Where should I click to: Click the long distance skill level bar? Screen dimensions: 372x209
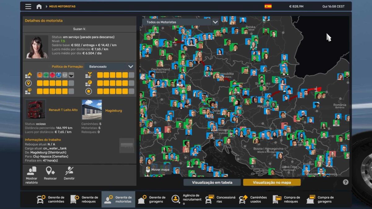tap(55, 83)
